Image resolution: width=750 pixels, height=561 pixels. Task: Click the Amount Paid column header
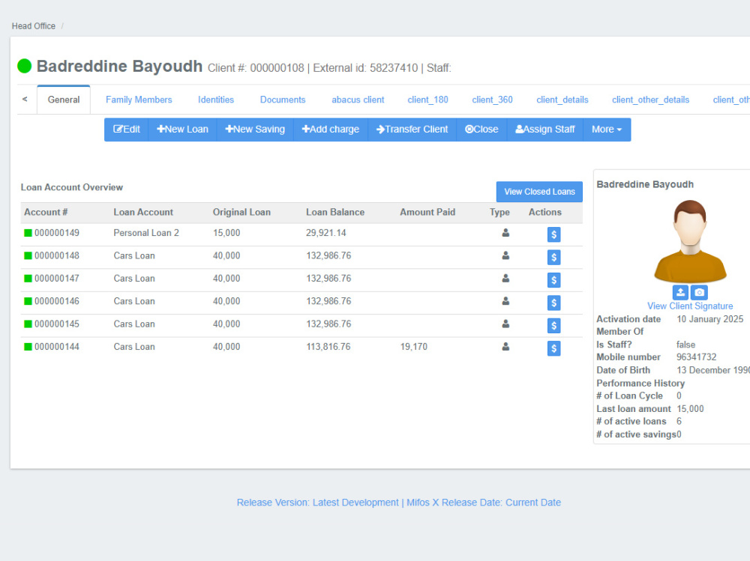click(427, 212)
